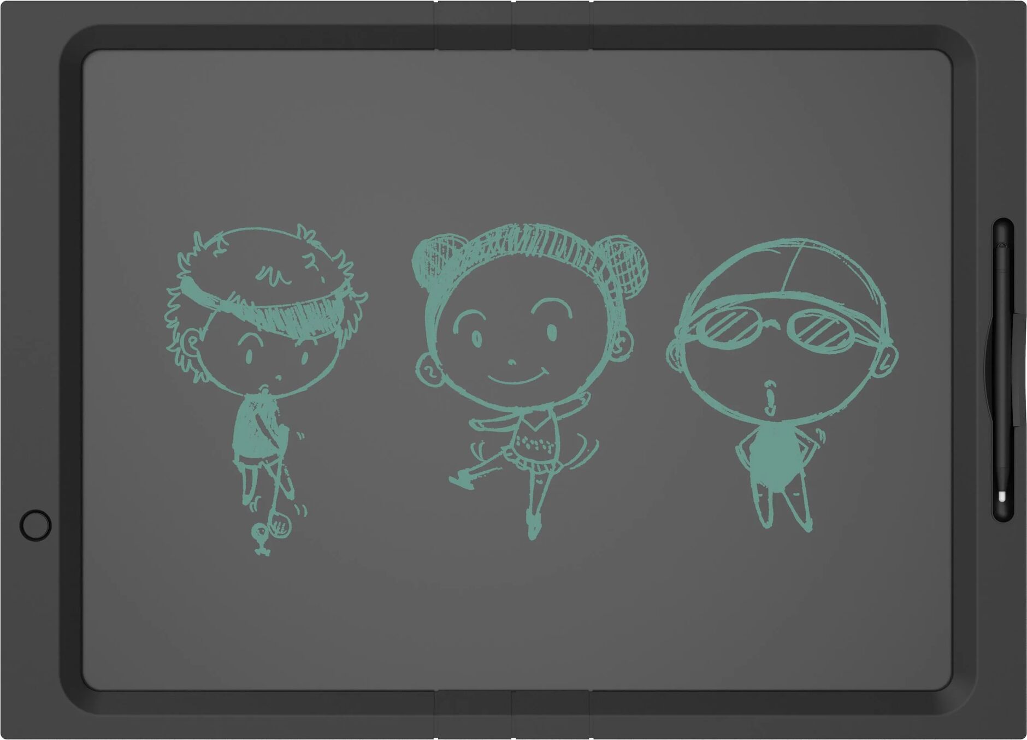The width and height of the screenshot is (1027, 740).
Task: Click the swimmer's open mouth
Action: coord(771,393)
